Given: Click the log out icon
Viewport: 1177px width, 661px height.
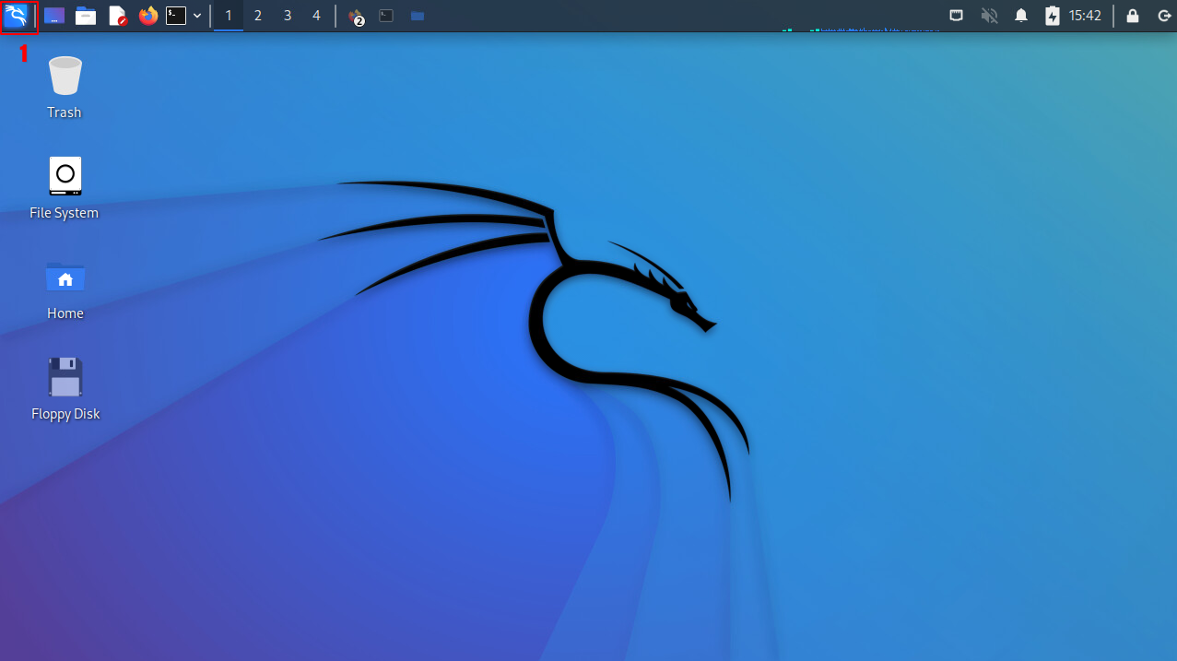Looking at the screenshot, I should (1163, 16).
